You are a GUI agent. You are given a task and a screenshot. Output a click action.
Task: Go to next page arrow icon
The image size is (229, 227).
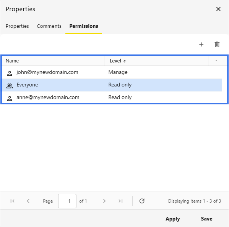pyautogui.click(x=104, y=201)
